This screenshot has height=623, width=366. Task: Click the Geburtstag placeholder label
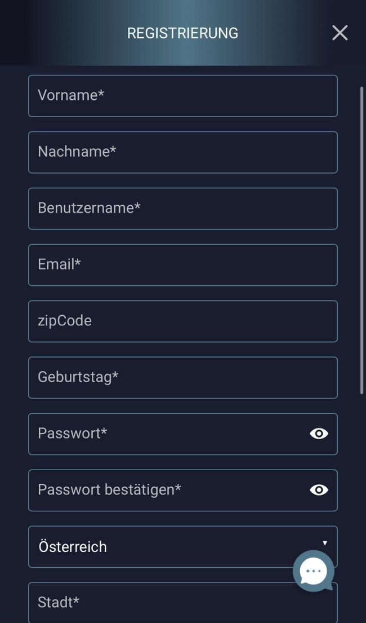[78, 377]
